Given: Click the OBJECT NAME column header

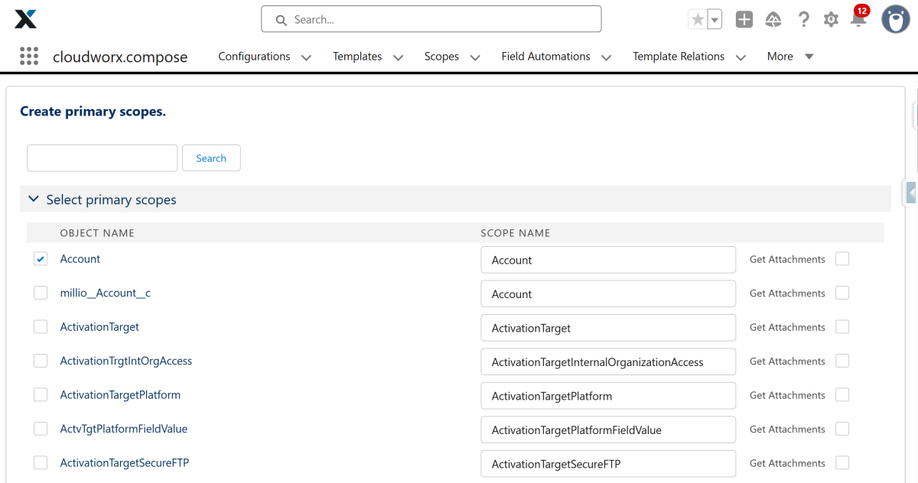Looking at the screenshot, I should click(x=97, y=233).
